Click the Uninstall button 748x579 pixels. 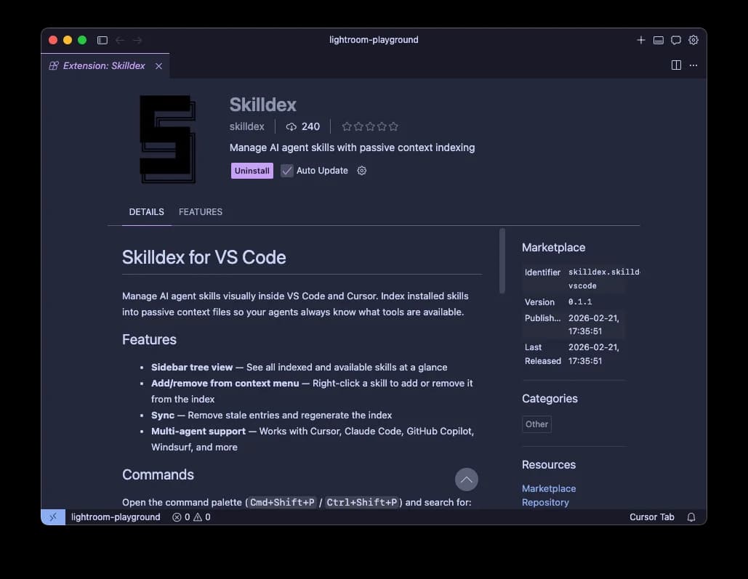tap(252, 171)
